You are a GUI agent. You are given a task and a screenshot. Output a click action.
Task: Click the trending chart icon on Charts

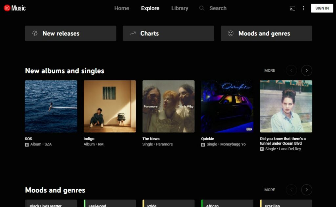133,33
